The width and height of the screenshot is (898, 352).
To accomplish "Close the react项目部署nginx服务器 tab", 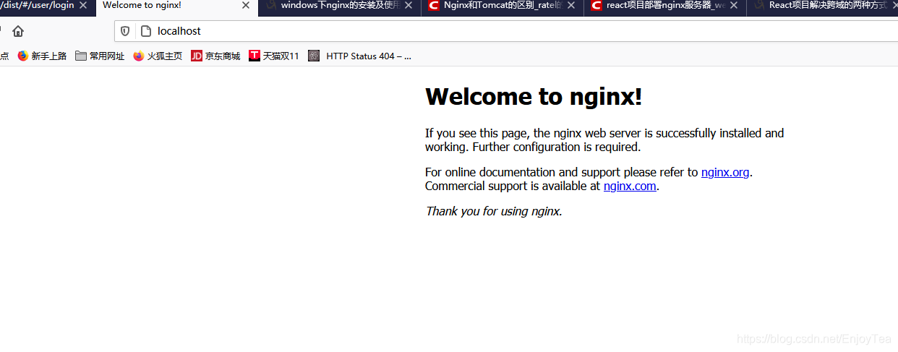I will [734, 6].
